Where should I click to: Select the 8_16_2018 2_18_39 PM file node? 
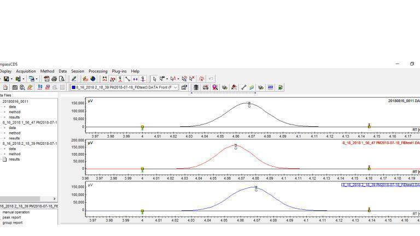[30, 144]
